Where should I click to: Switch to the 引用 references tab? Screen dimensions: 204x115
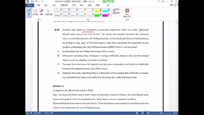(x=74, y=5)
